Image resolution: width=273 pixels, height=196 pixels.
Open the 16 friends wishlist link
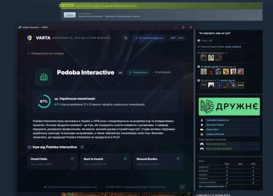point(209,67)
